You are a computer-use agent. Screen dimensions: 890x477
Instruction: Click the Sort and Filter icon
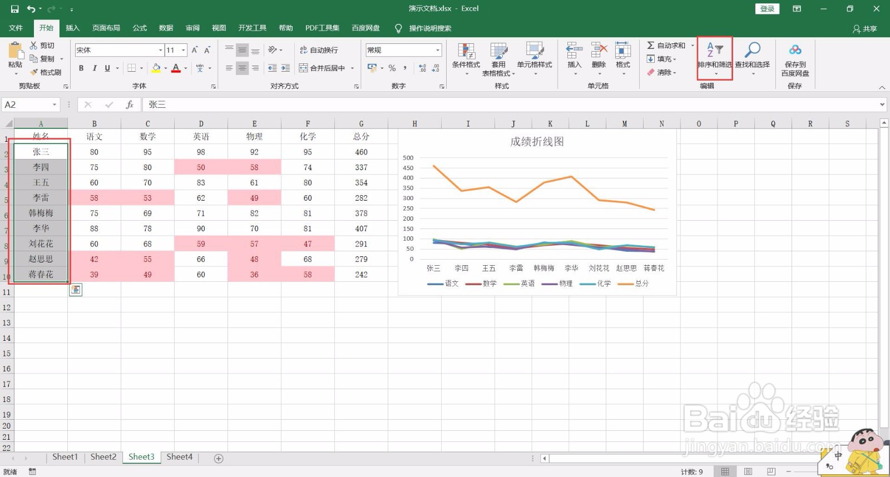pos(715,50)
